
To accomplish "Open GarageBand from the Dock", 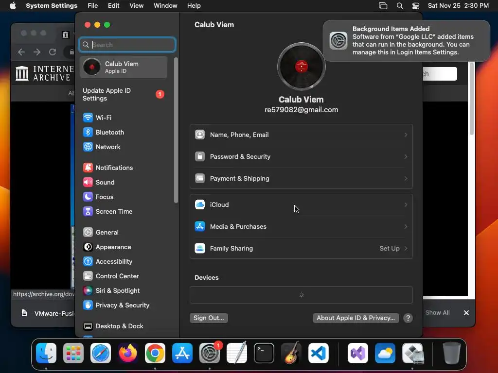I will (x=291, y=353).
